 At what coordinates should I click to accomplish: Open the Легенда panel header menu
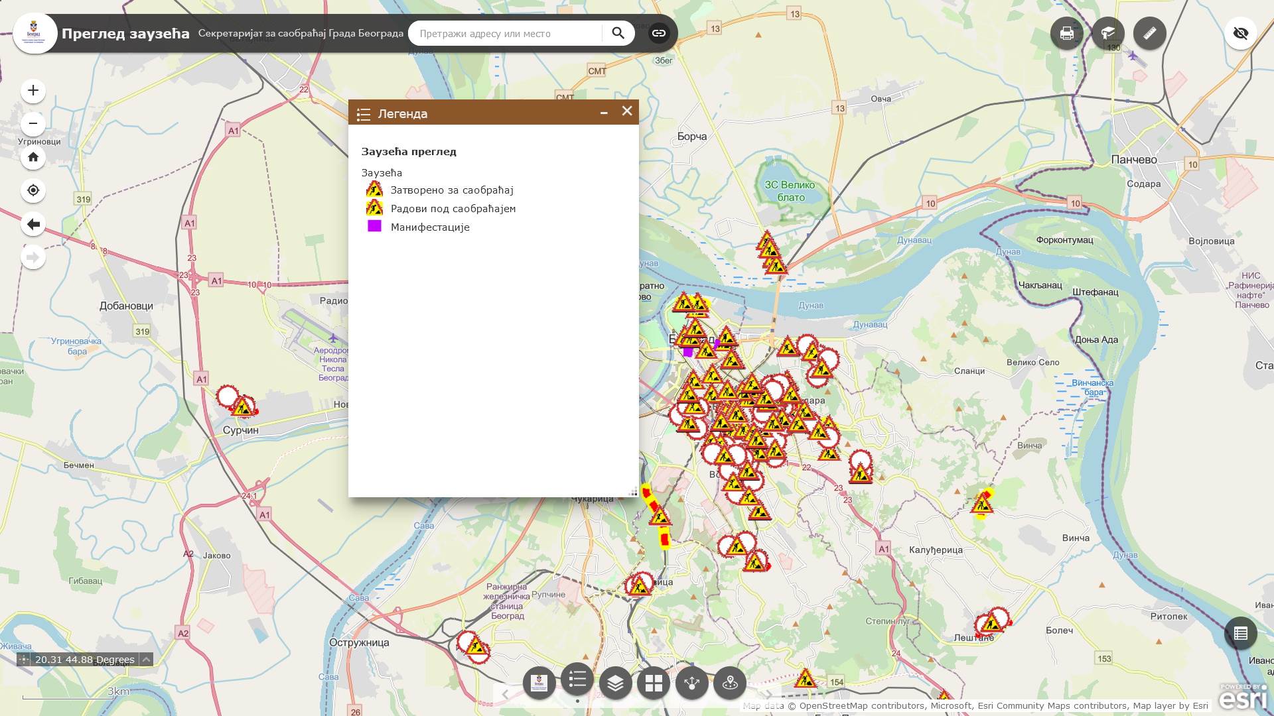tap(364, 113)
